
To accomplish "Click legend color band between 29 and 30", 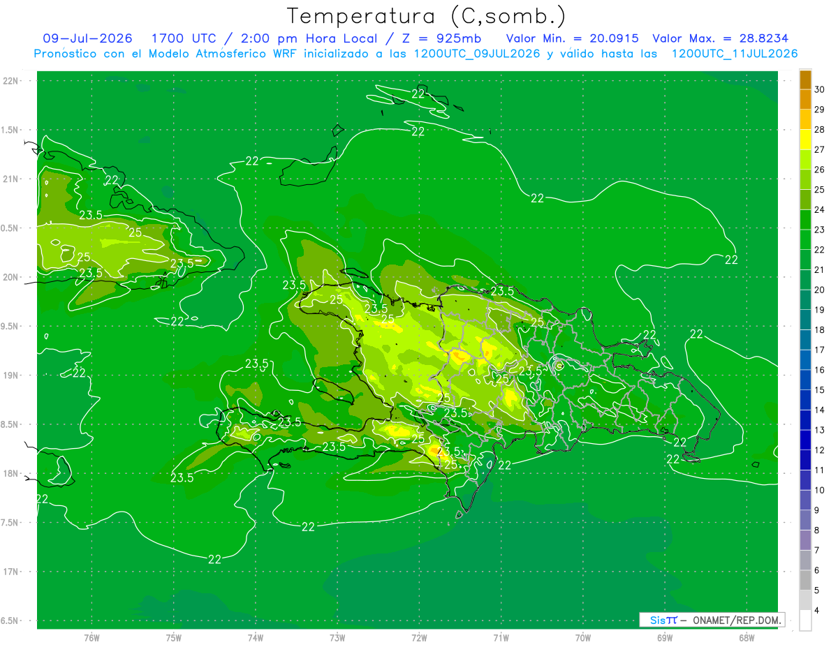I will [805, 100].
